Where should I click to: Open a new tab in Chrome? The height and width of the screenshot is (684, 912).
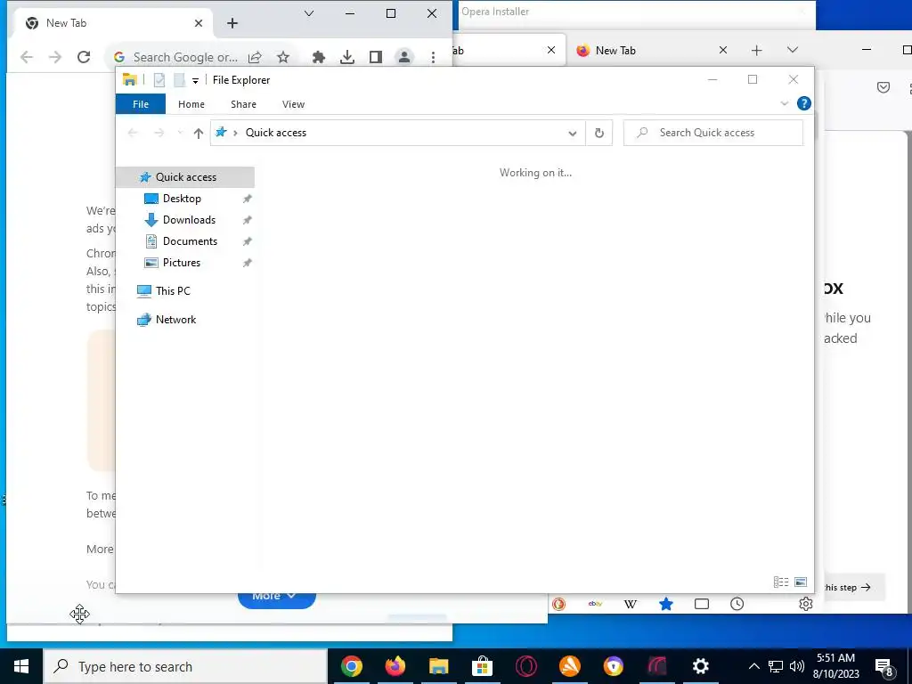(232, 23)
